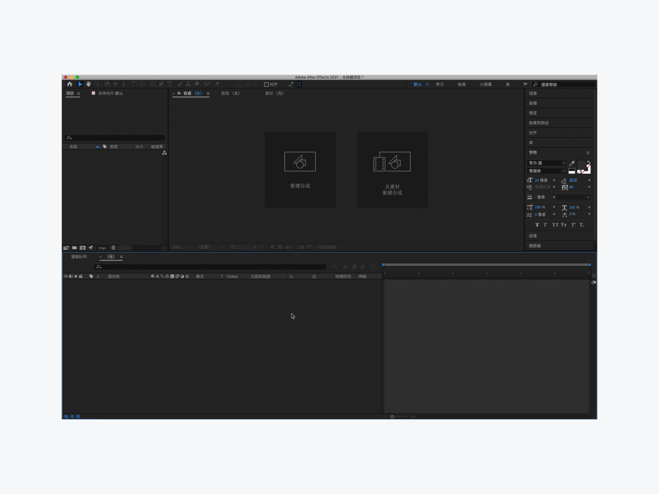
Task: Open the tracking 80 dropdown arrow
Action: click(589, 187)
